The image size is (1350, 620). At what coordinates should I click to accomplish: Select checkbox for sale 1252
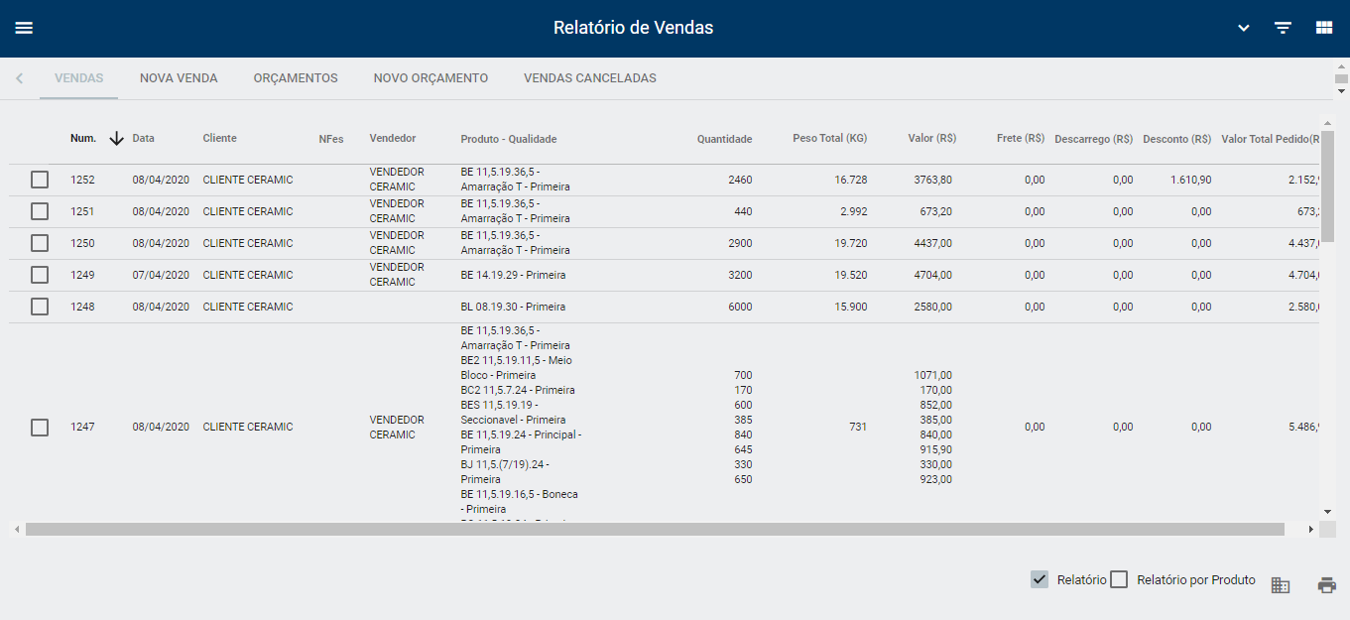point(40,180)
